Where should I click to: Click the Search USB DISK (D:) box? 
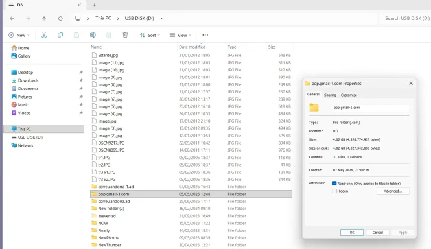[407, 18]
